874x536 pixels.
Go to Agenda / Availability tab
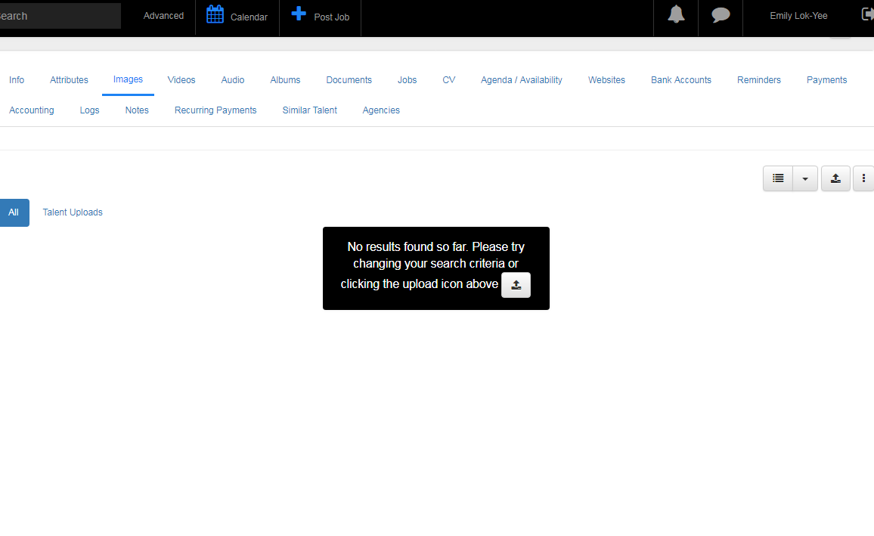coord(521,80)
